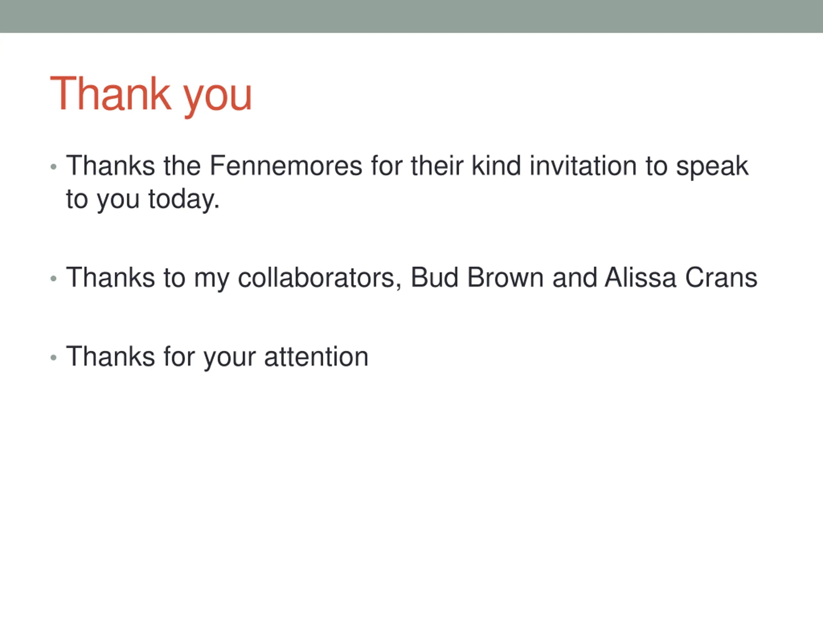This screenshot has height=617, width=823.
Task: Click the word 'Fennemores'
Action: click(x=286, y=165)
